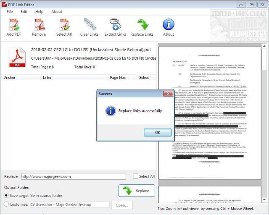Click the second page preview at bottom

(210, 194)
